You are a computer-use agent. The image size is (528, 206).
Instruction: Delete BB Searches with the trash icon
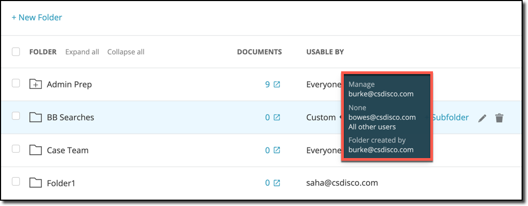499,118
